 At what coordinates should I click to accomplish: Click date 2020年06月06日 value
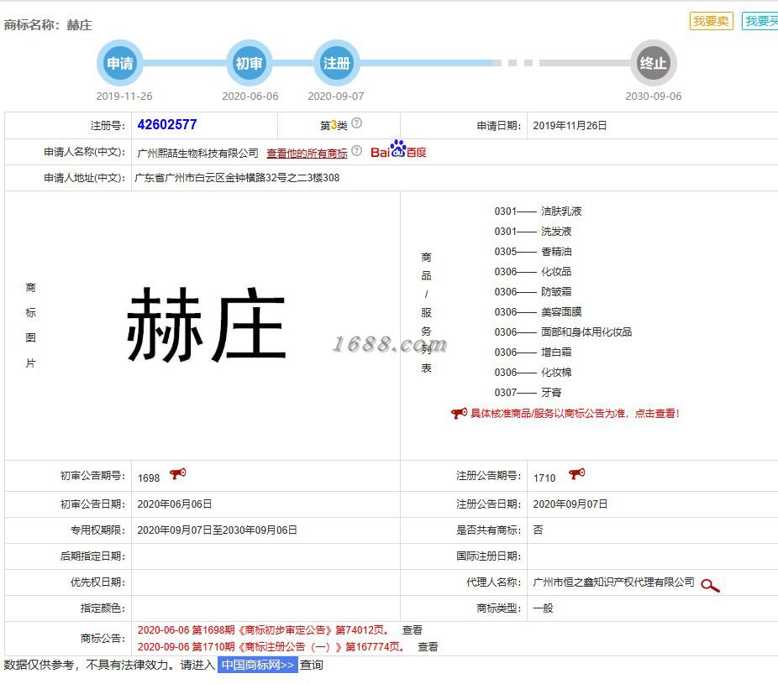click(174, 504)
